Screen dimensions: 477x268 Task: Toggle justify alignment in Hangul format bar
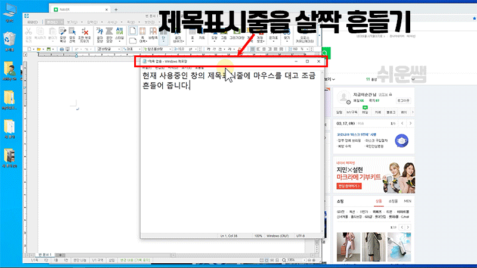click(252, 49)
